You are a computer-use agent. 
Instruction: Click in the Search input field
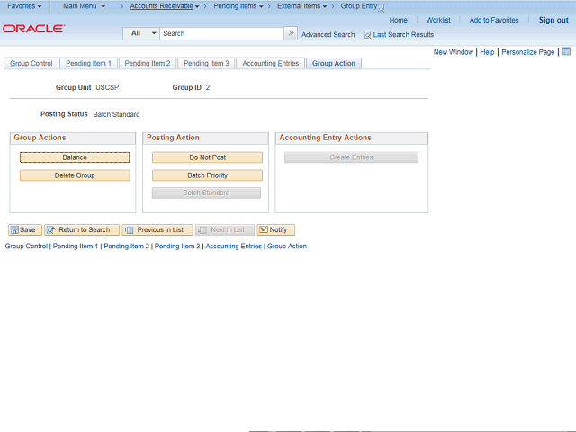point(221,33)
